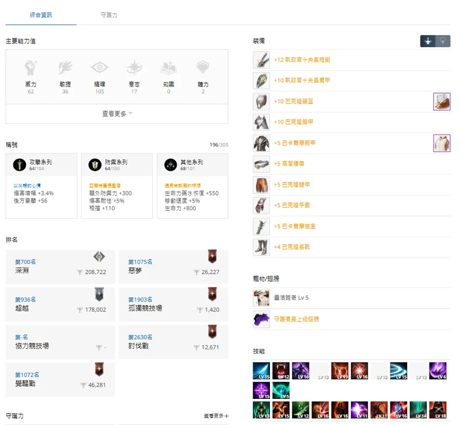Click the 精確 eye stat icon
Viewport: 461px width, 425px height.
[99, 68]
